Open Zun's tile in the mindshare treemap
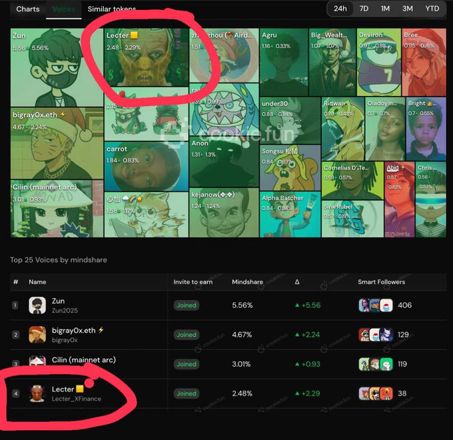The width and height of the screenshot is (453, 440). (57, 67)
